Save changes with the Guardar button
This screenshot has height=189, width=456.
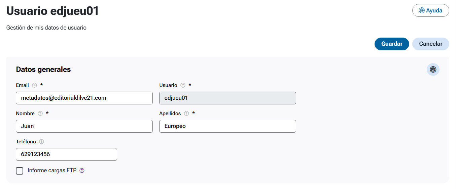[391, 44]
